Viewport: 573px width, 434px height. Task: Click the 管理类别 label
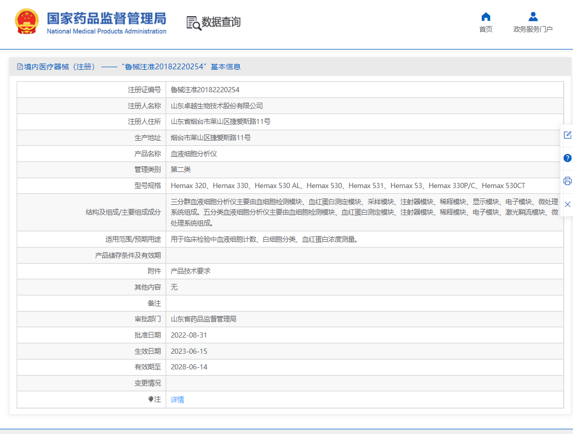coord(147,169)
